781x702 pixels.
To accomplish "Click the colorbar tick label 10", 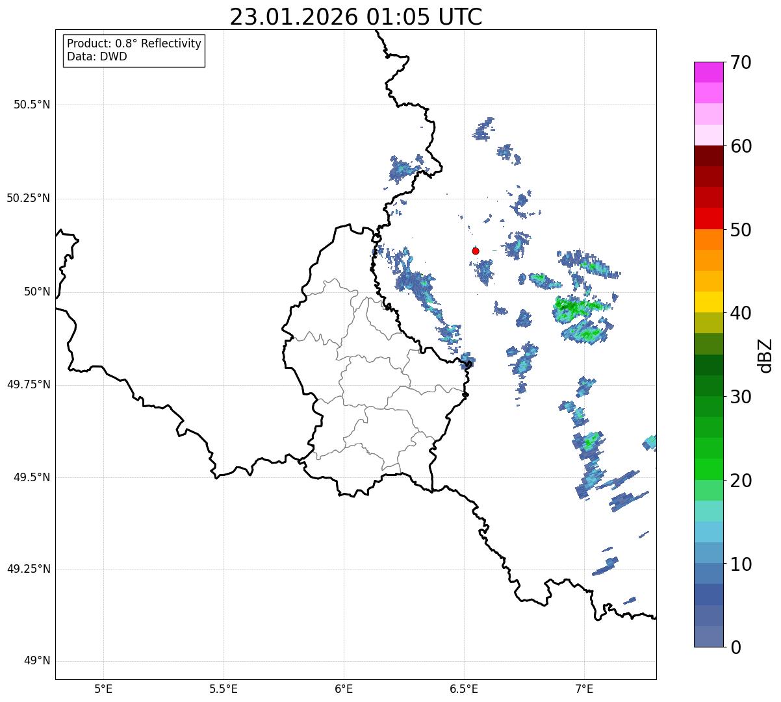I will (741, 564).
